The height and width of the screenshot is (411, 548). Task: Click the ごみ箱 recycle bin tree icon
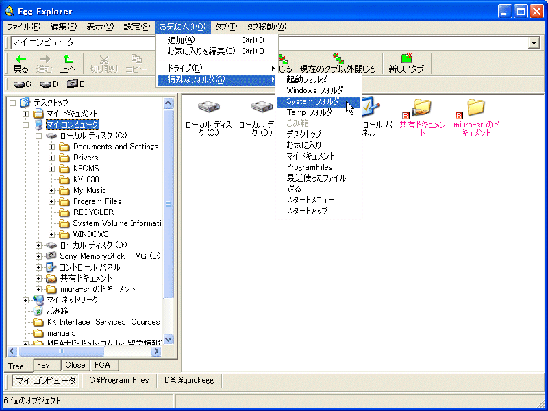coord(38,311)
